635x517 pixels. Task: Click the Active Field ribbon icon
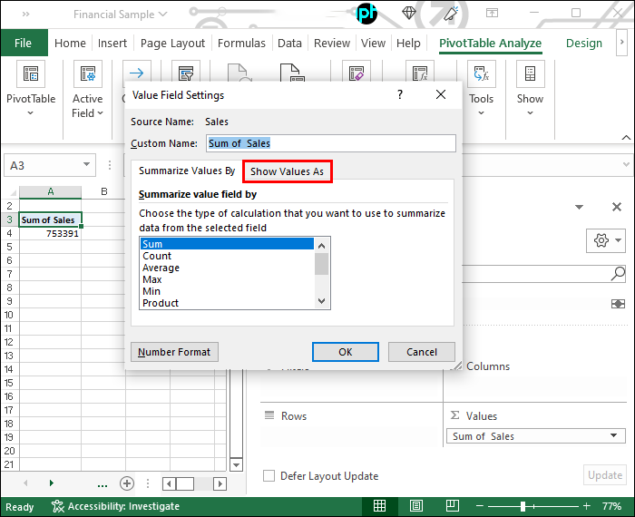click(x=88, y=91)
